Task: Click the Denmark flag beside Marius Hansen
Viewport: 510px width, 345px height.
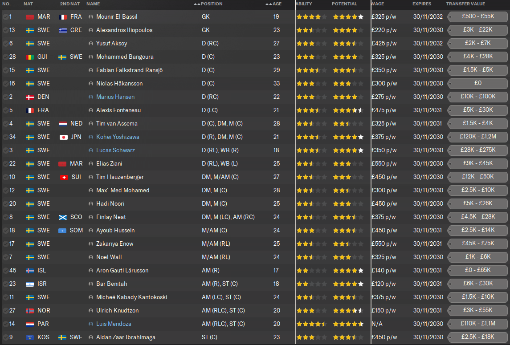Action: (30, 97)
